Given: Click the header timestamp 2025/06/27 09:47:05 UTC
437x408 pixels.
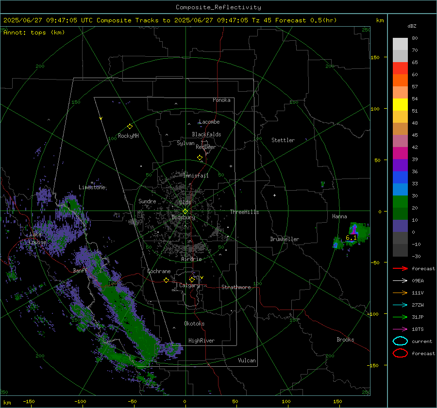Looking at the screenshot, I should click(x=48, y=20).
